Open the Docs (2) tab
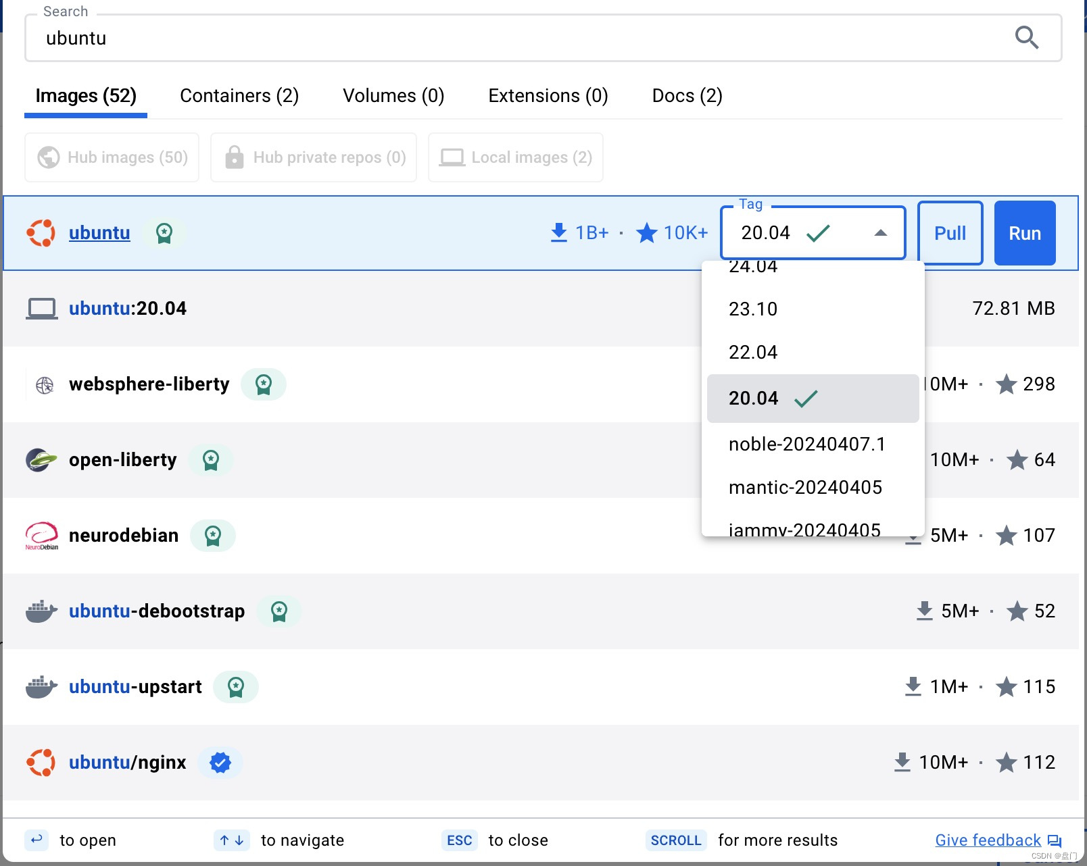Image resolution: width=1087 pixels, height=866 pixels. coord(687,96)
